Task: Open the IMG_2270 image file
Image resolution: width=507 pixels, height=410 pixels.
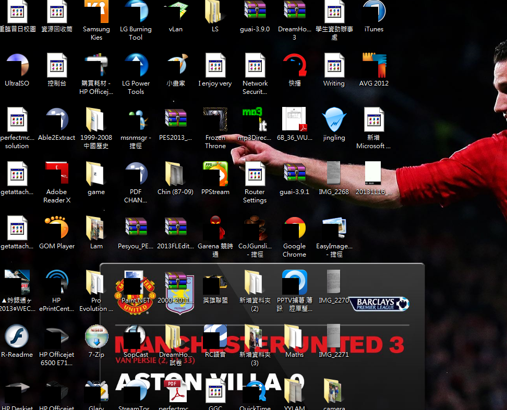Action: [x=334, y=282]
